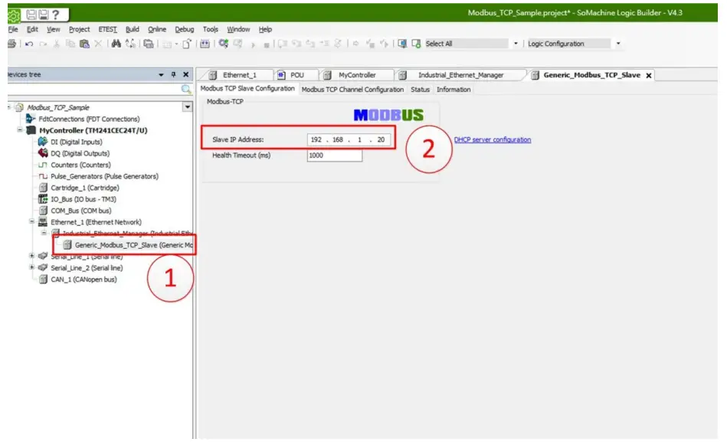Open the Status tab
The width and height of the screenshot is (727, 442).
(420, 90)
